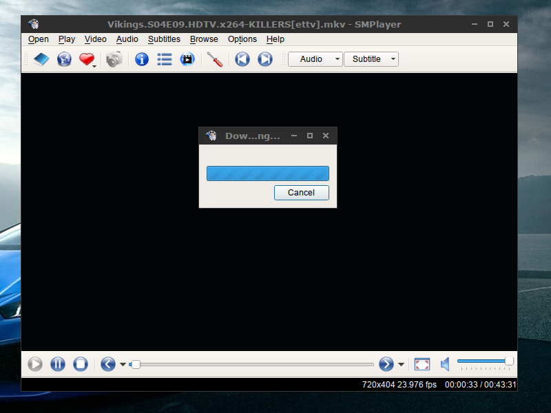Open the Audio track dropdown
The height and width of the screenshot is (413, 551).
[x=315, y=59]
